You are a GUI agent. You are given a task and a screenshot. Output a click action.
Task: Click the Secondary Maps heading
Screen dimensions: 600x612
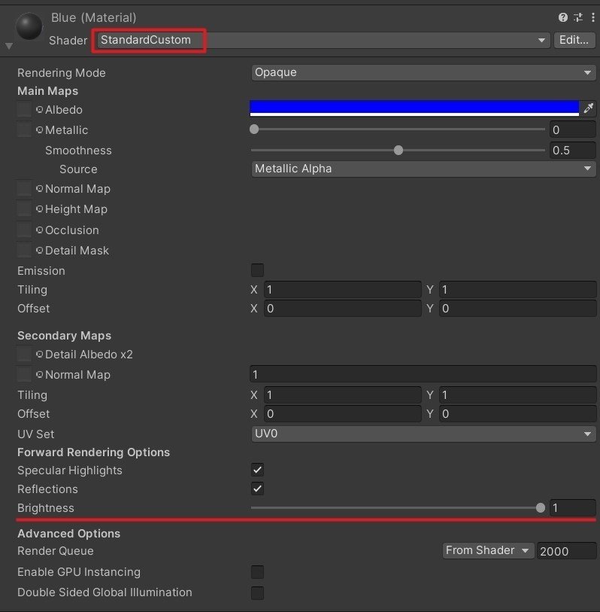[65, 336]
